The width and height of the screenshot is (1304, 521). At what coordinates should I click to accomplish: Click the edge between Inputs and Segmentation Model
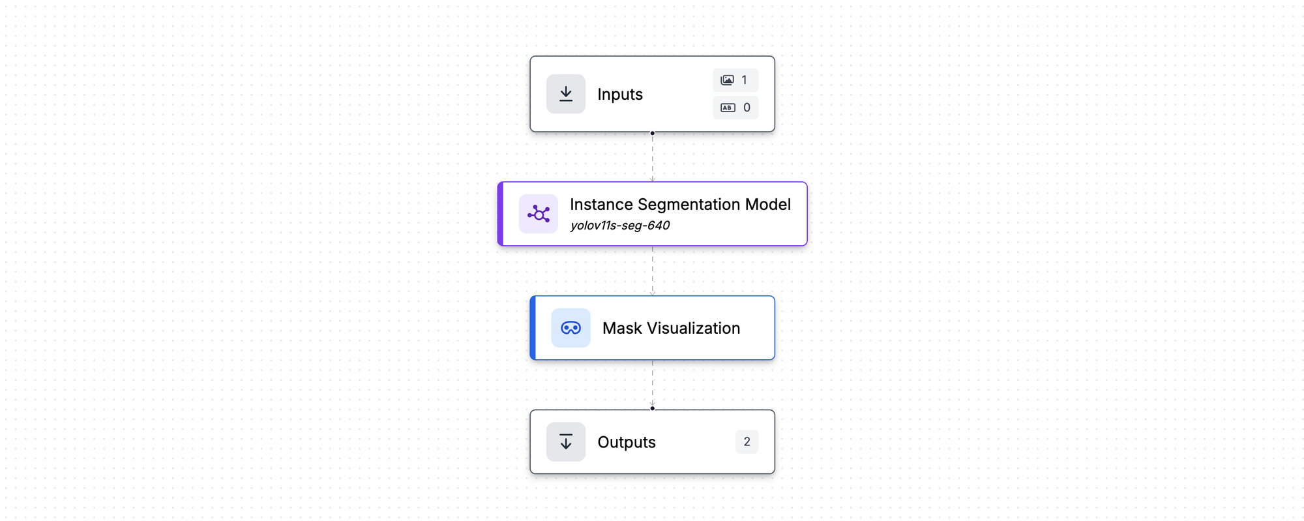pos(652,157)
